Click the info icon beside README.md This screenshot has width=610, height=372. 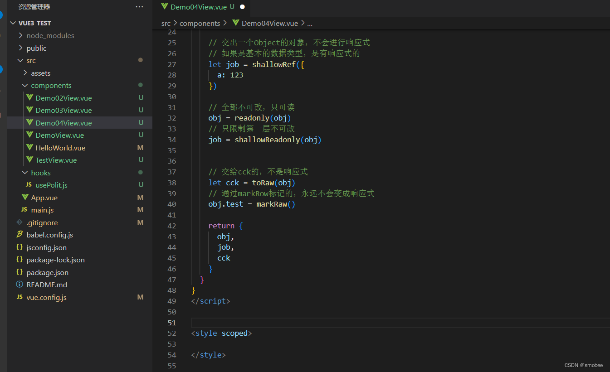[20, 285]
